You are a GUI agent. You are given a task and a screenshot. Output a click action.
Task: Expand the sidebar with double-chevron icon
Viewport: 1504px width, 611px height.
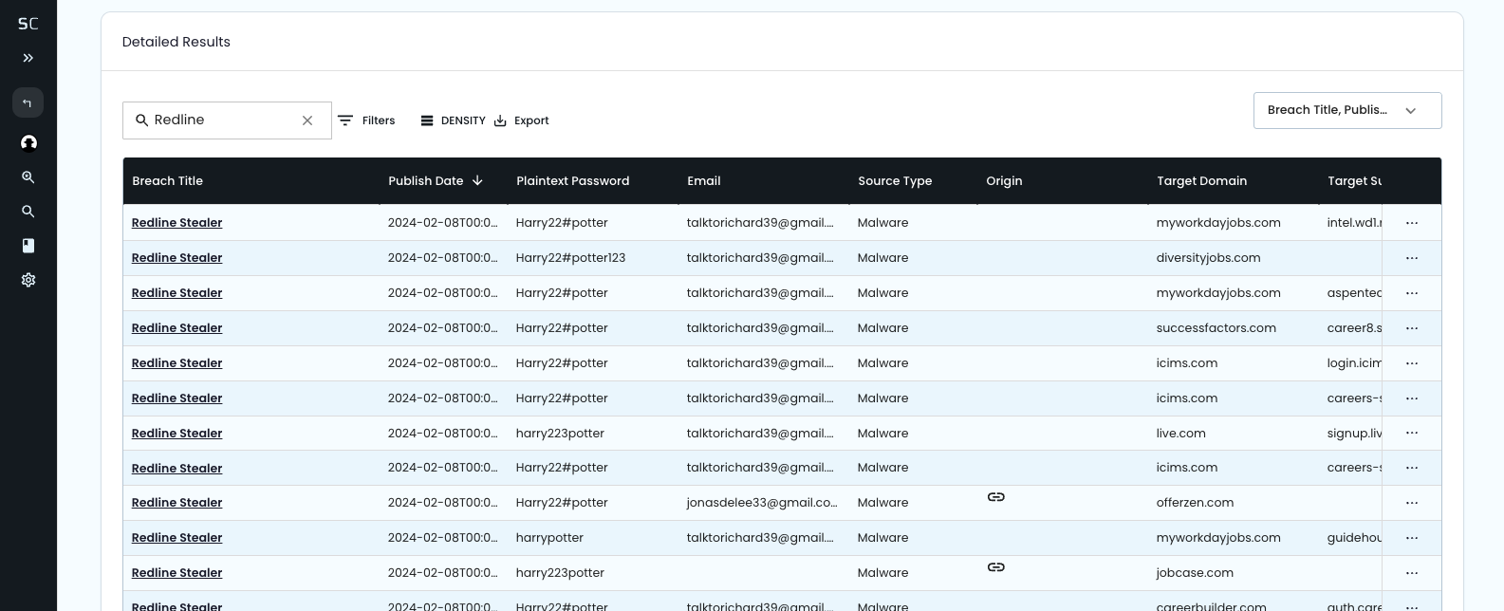tap(28, 58)
